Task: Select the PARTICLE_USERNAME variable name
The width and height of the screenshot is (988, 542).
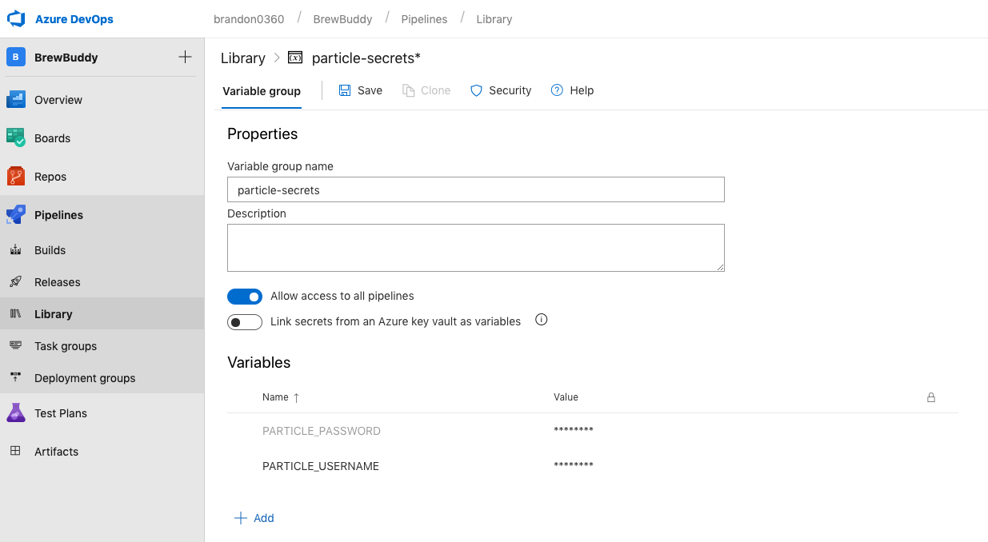Action: coord(321,466)
